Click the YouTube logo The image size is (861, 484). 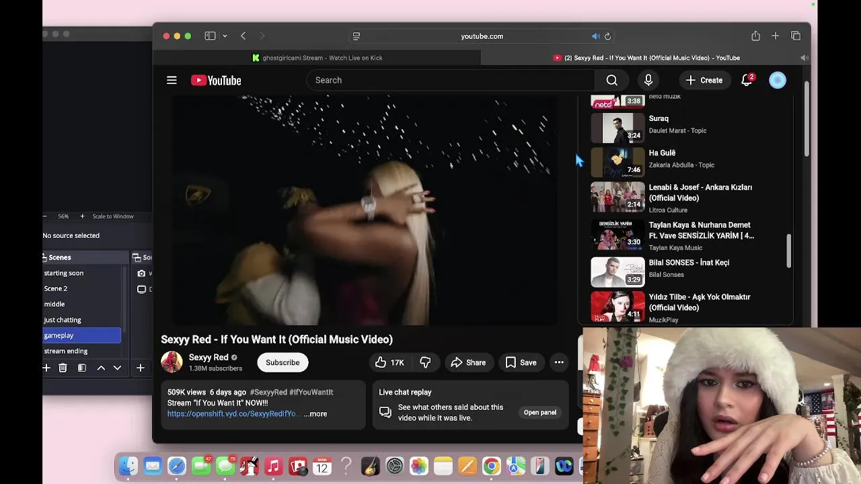pyautogui.click(x=216, y=81)
